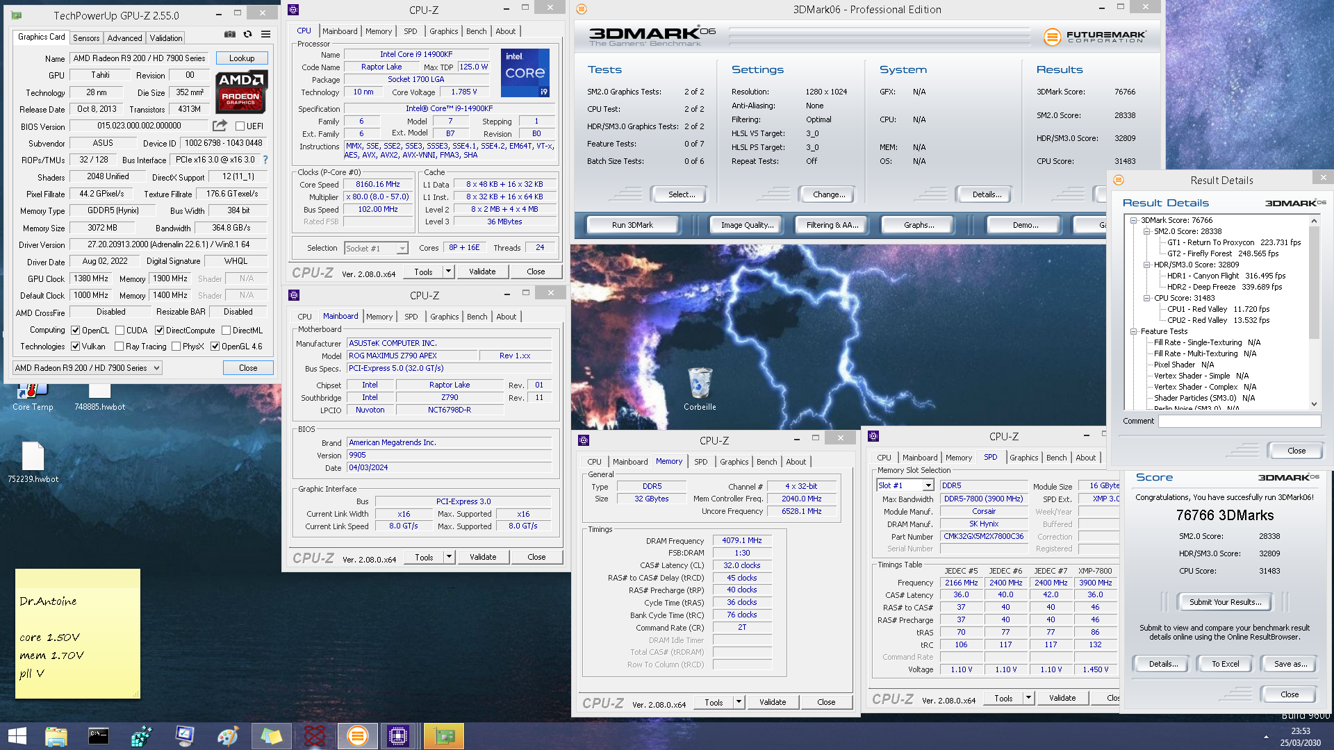
Task: Click the BIOS export arrow icon in GPU-Z
Action: click(220, 126)
